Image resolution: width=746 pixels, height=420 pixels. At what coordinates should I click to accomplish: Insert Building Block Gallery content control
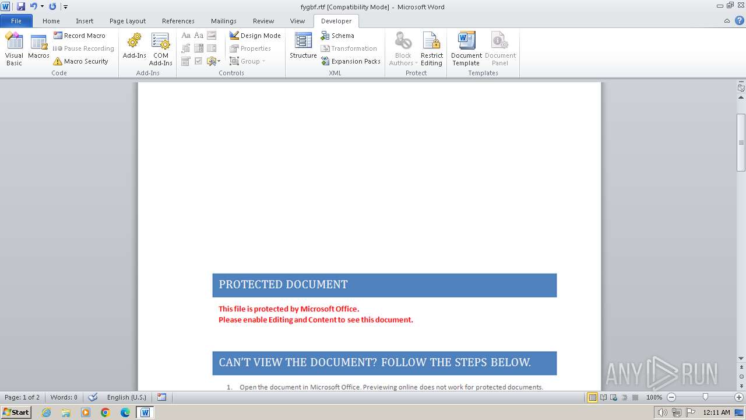[186, 48]
